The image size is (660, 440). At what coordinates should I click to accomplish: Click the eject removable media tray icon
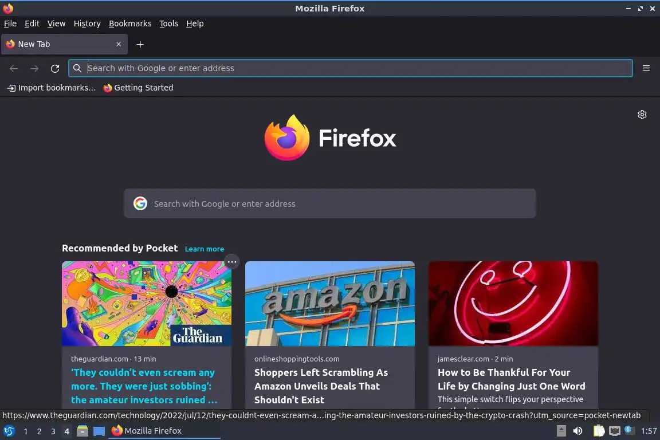(561, 431)
